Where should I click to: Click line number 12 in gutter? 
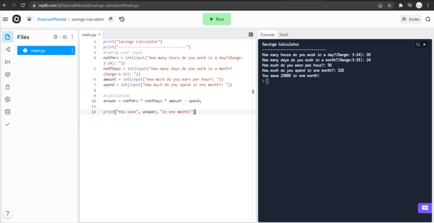pyautogui.click(x=93, y=112)
